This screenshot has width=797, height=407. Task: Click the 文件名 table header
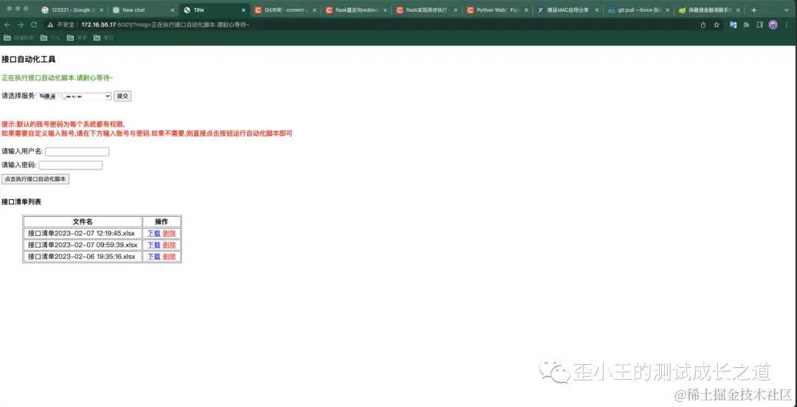click(83, 221)
